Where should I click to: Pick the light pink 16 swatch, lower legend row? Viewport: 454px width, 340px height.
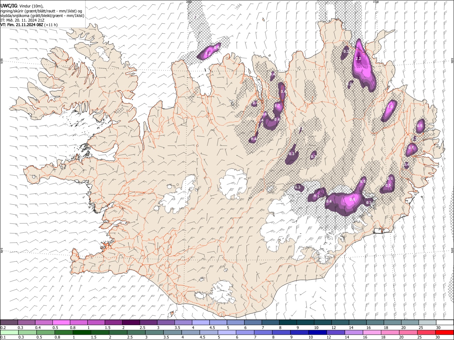click(372, 332)
